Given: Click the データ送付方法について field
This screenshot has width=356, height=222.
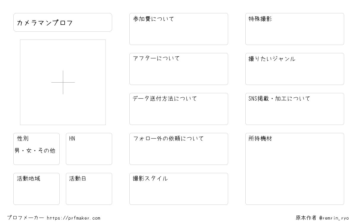Looking at the screenshot, I should [x=179, y=109].
